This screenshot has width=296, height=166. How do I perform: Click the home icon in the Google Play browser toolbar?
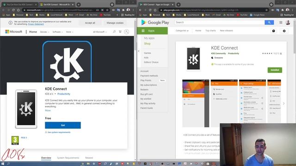point(155,10)
